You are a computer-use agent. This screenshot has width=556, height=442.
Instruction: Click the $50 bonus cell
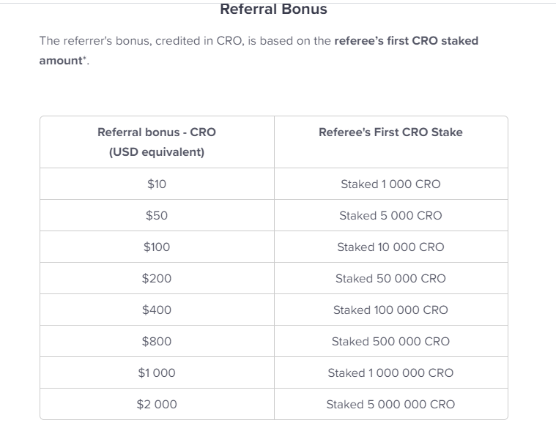click(157, 215)
